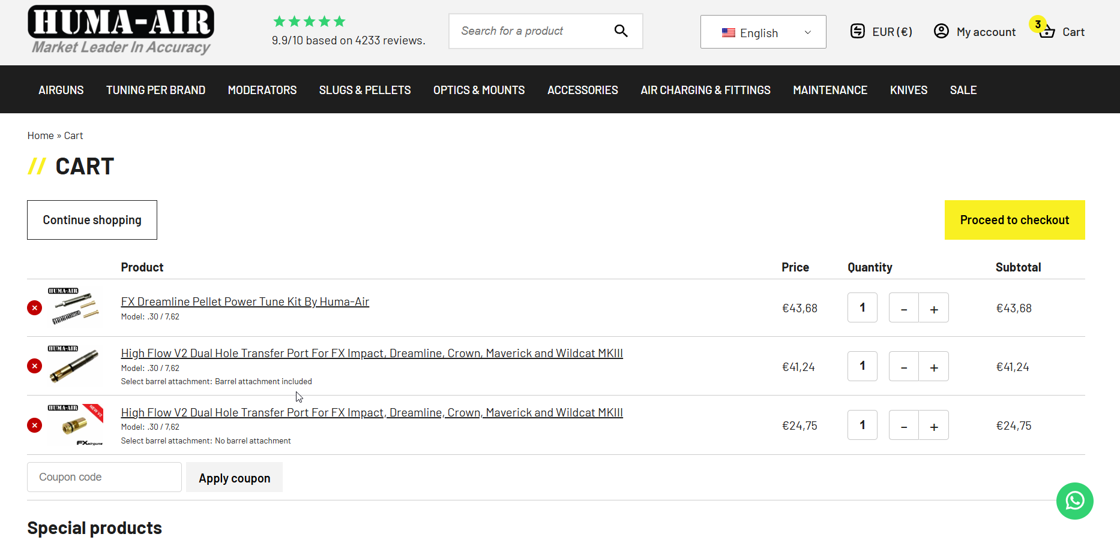Viewport: 1120px width, 540px height.
Task: Go to Home breadcrumb link
Action: [x=40, y=135]
